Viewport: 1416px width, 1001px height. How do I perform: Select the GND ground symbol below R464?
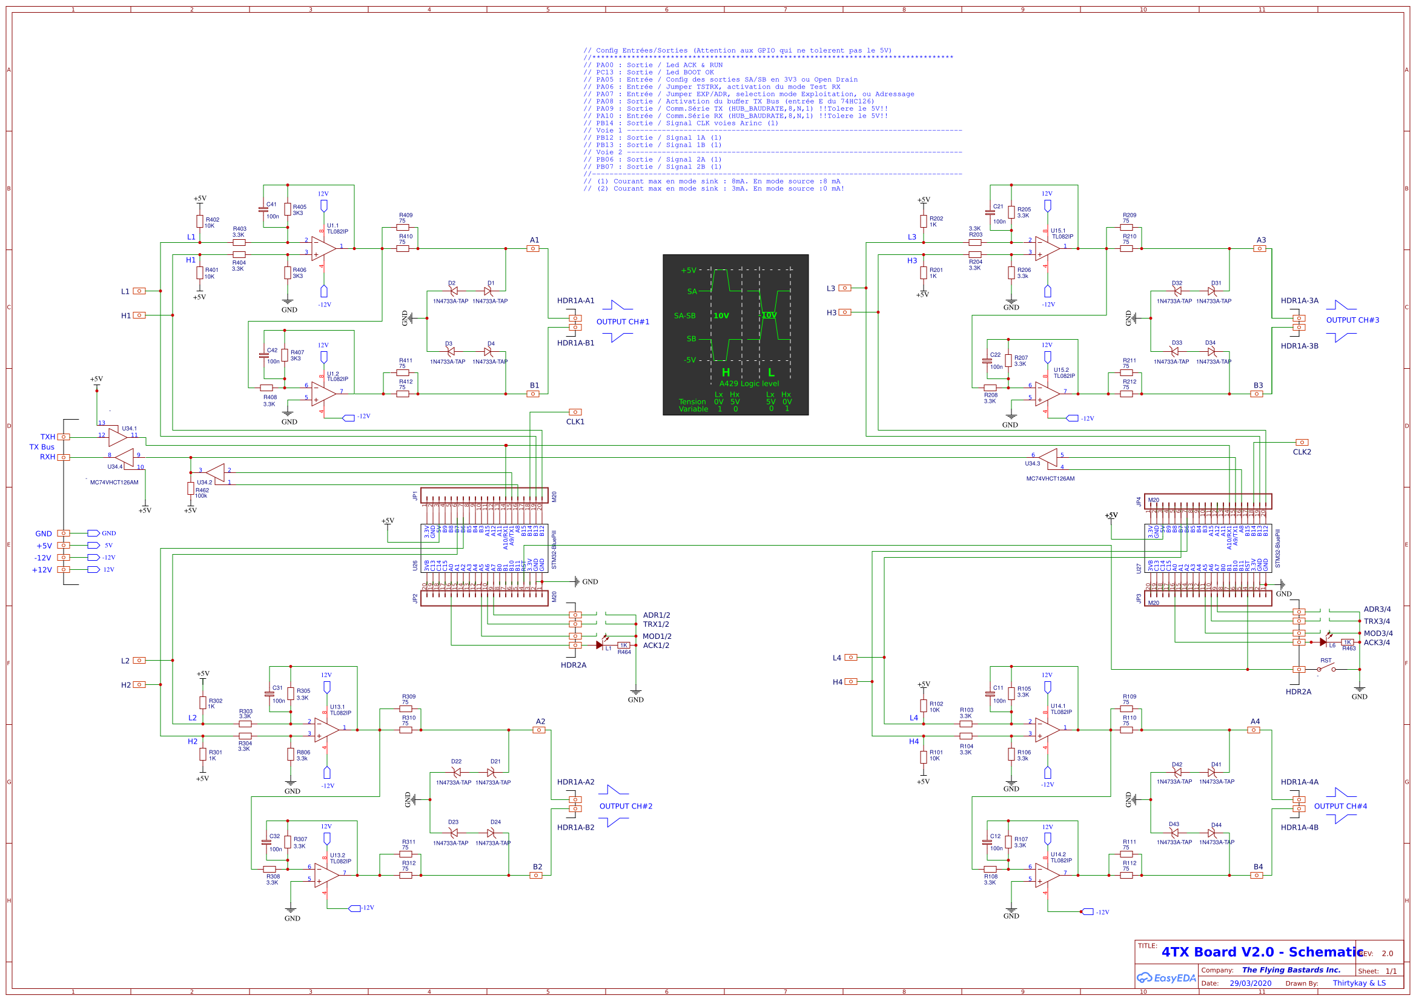[x=637, y=692]
